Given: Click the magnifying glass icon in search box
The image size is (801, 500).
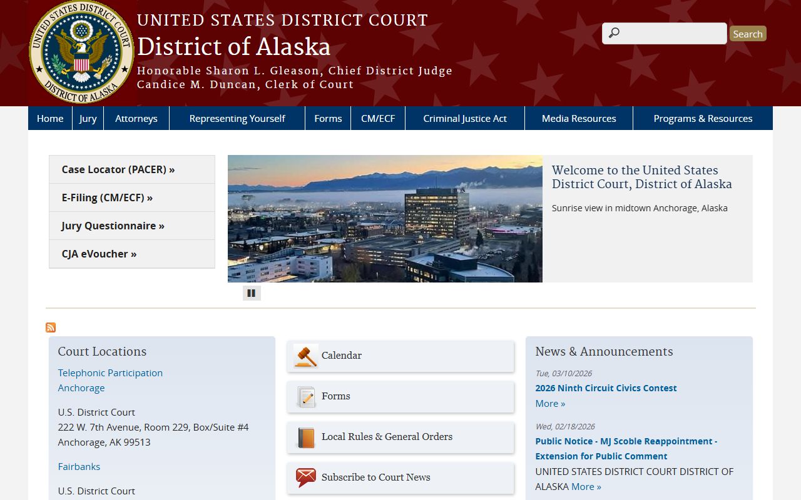Looking at the screenshot, I should click(614, 33).
